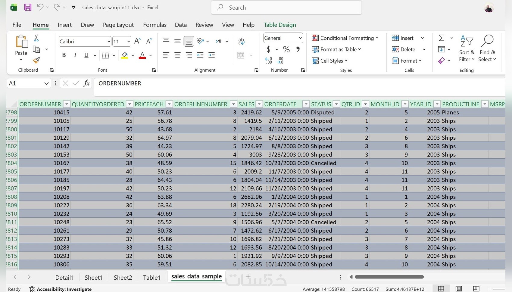Toggle Bold formatting

point(64,55)
